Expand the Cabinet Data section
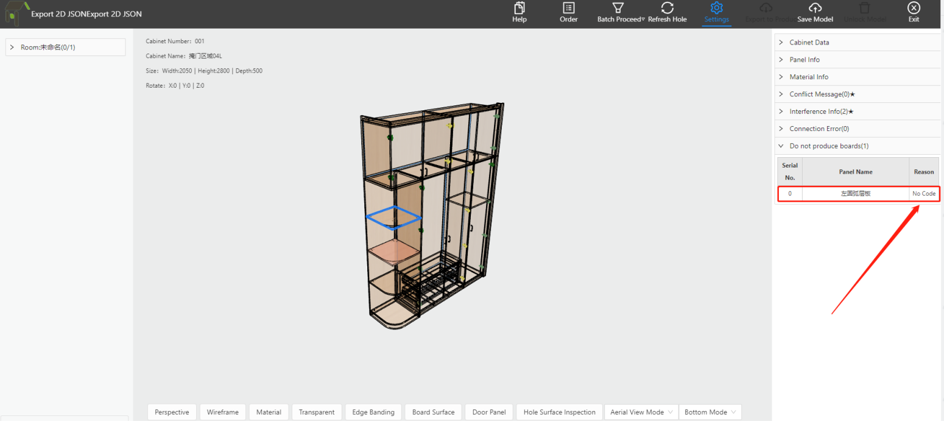 click(858, 43)
